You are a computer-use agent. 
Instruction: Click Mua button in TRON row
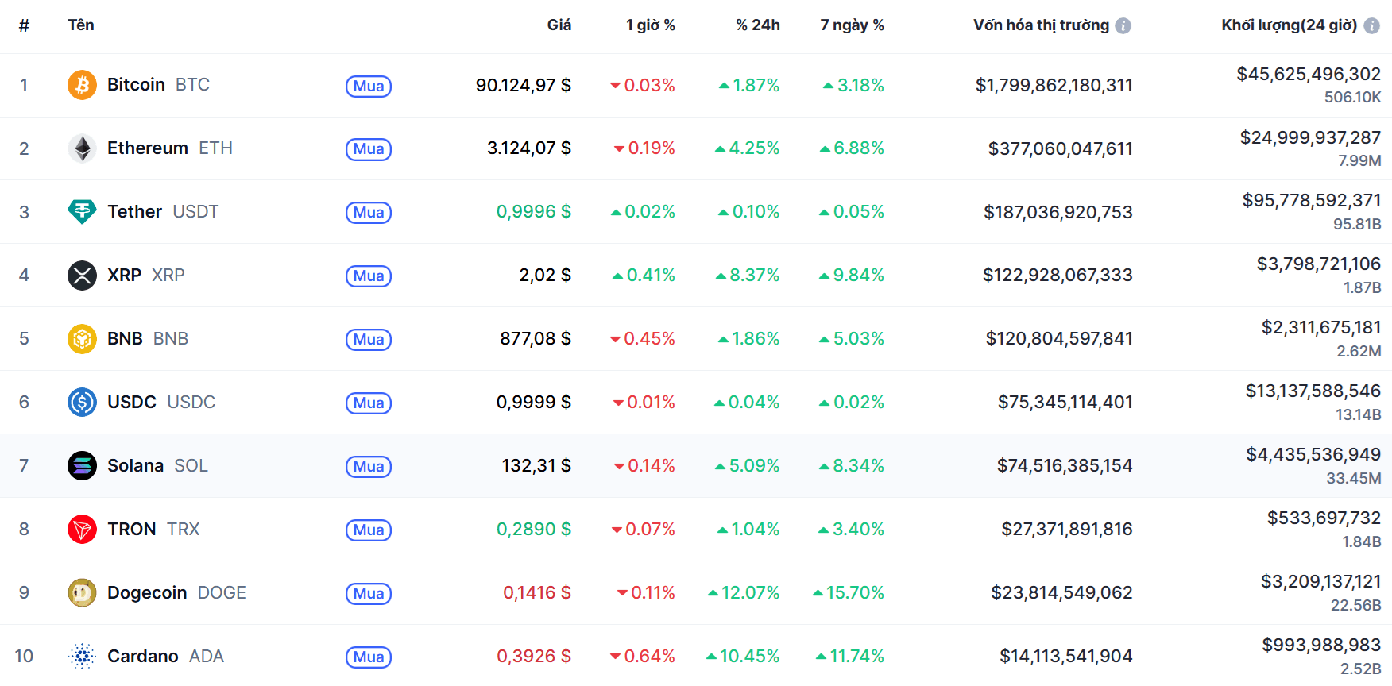pos(369,530)
